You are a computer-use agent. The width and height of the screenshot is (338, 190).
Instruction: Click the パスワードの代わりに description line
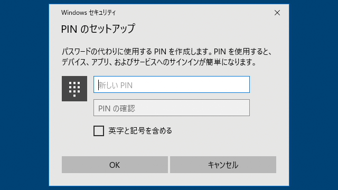[166, 52]
